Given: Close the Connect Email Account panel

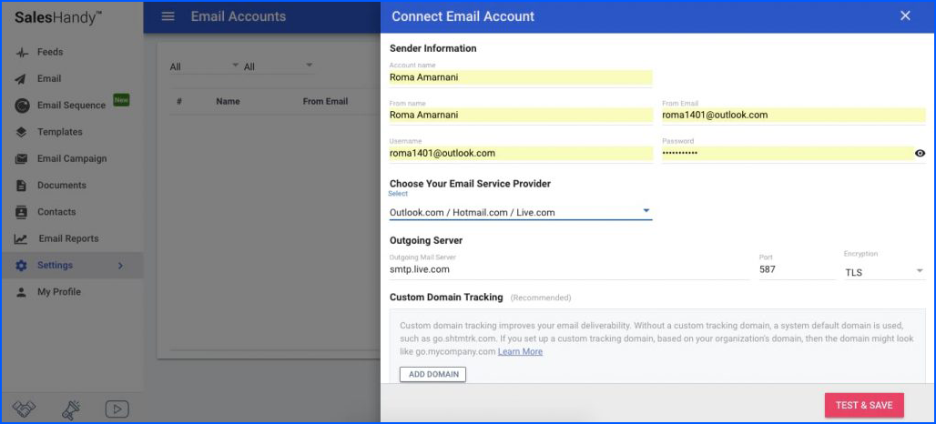Looking at the screenshot, I should point(905,16).
